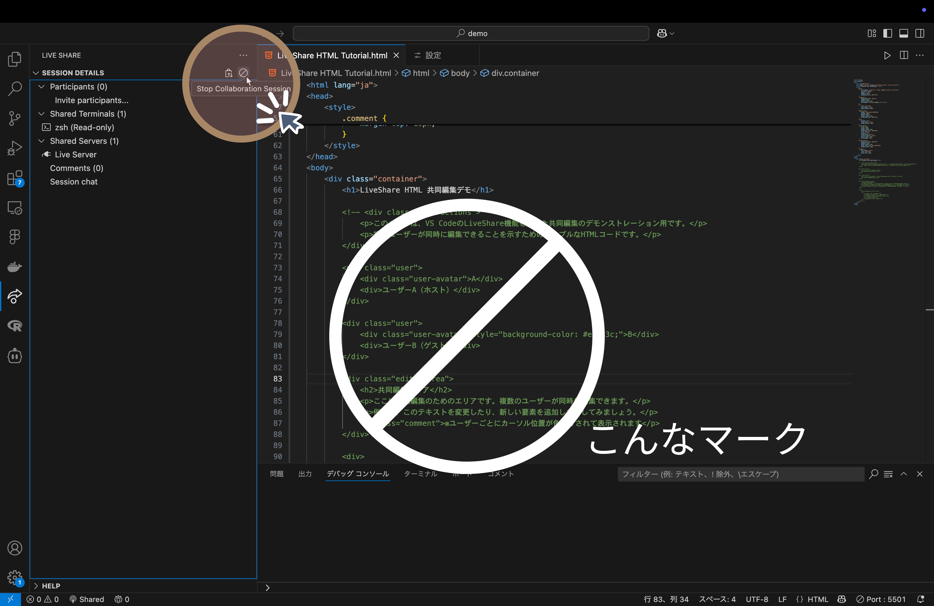The height and width of the screenshot is (606, 934).
Task: Close the bottom panel
Action: pos(919,474)
